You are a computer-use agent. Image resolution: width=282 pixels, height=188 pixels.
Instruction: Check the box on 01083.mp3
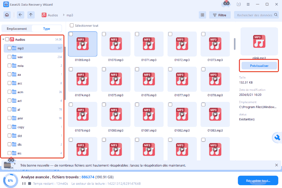[x=203, y=104]
